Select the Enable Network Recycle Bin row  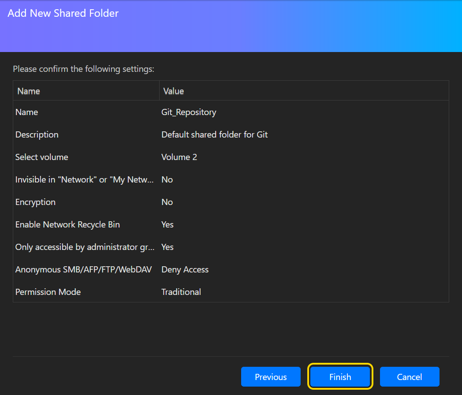[231, 224]
